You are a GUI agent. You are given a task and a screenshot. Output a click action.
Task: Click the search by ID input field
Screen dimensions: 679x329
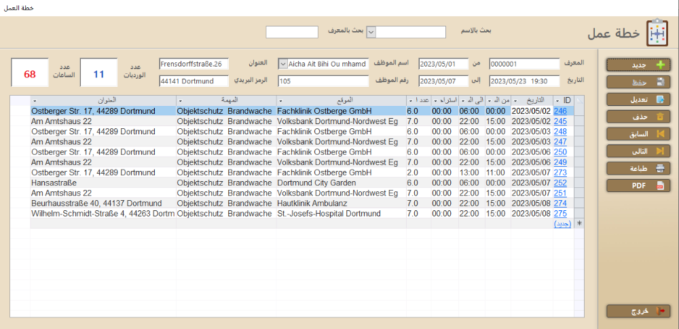292,32
